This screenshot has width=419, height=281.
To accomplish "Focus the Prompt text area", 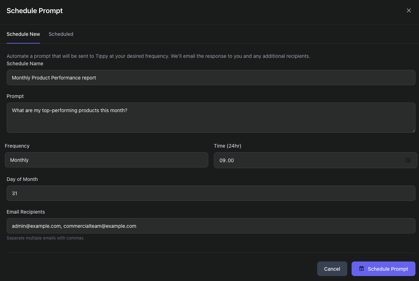I will click(211, 117).
